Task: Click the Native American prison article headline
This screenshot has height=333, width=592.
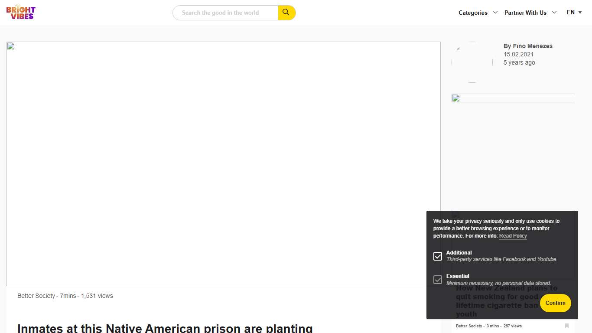Action: 165,328
